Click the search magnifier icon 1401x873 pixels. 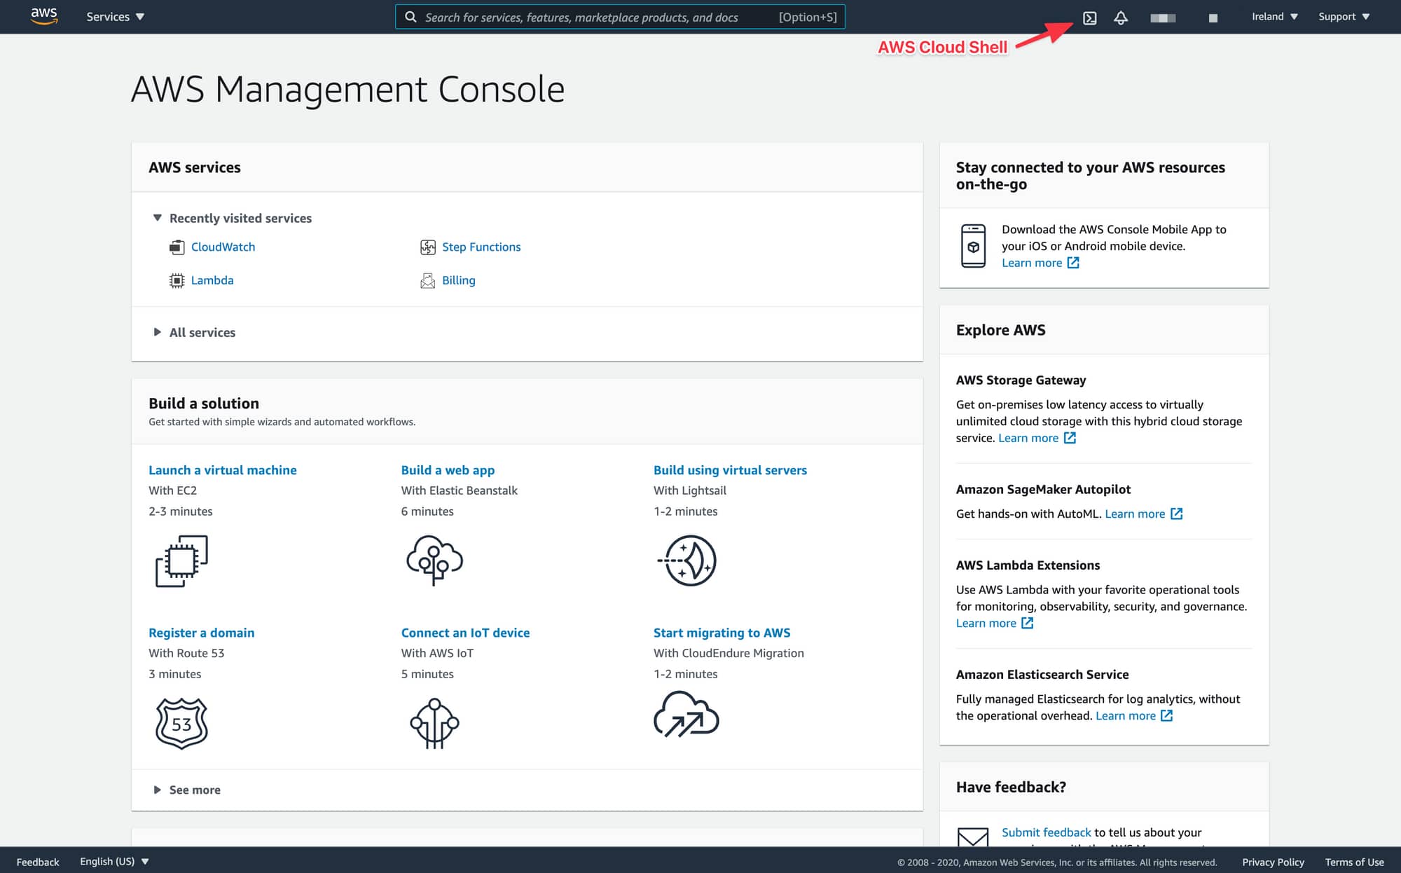[410, 17]
